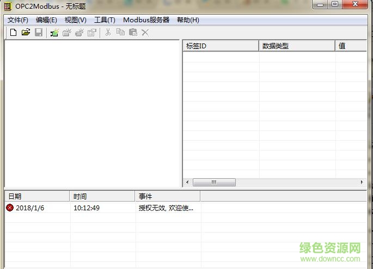Viewport: 373px width, 269px height.
Task: Click the greyed third new-item toolbar icon
Action: (x=80, y=33)
